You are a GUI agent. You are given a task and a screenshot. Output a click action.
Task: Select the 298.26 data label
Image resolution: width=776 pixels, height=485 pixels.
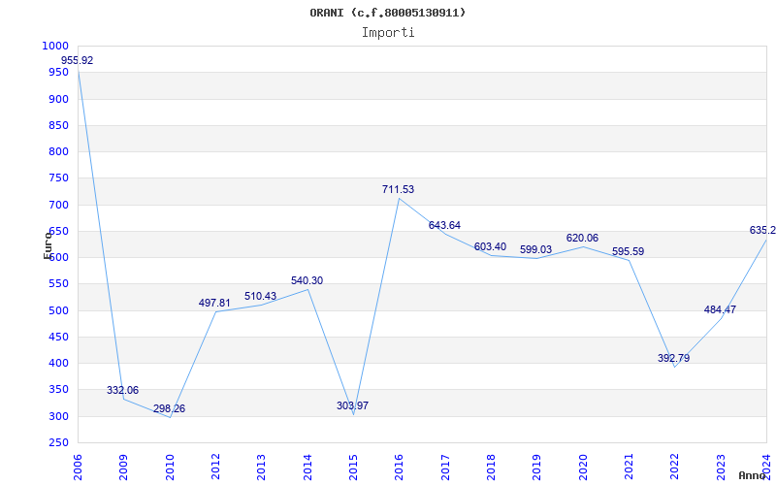(x=169, y=408)
